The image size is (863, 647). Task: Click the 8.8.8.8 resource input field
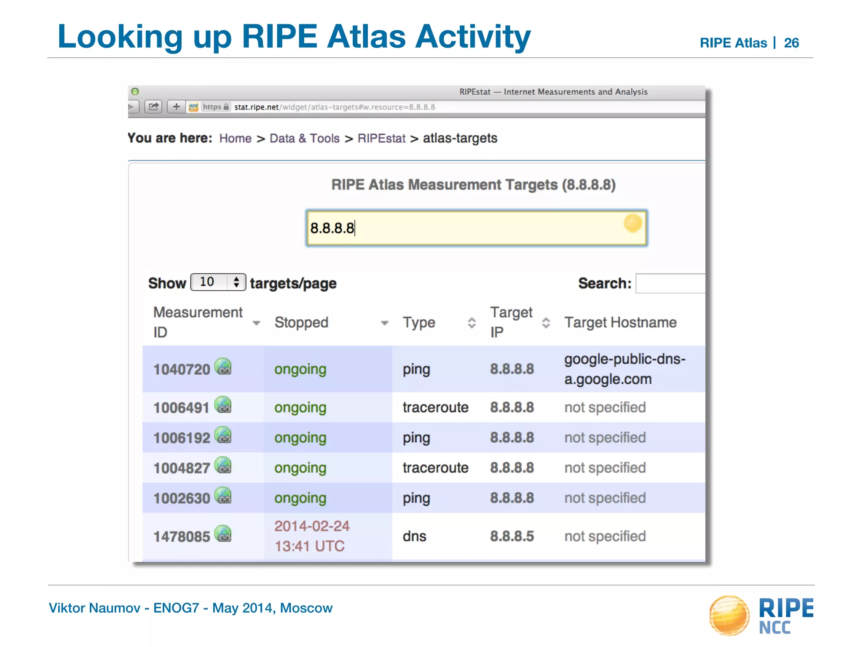tap(477, 228)
